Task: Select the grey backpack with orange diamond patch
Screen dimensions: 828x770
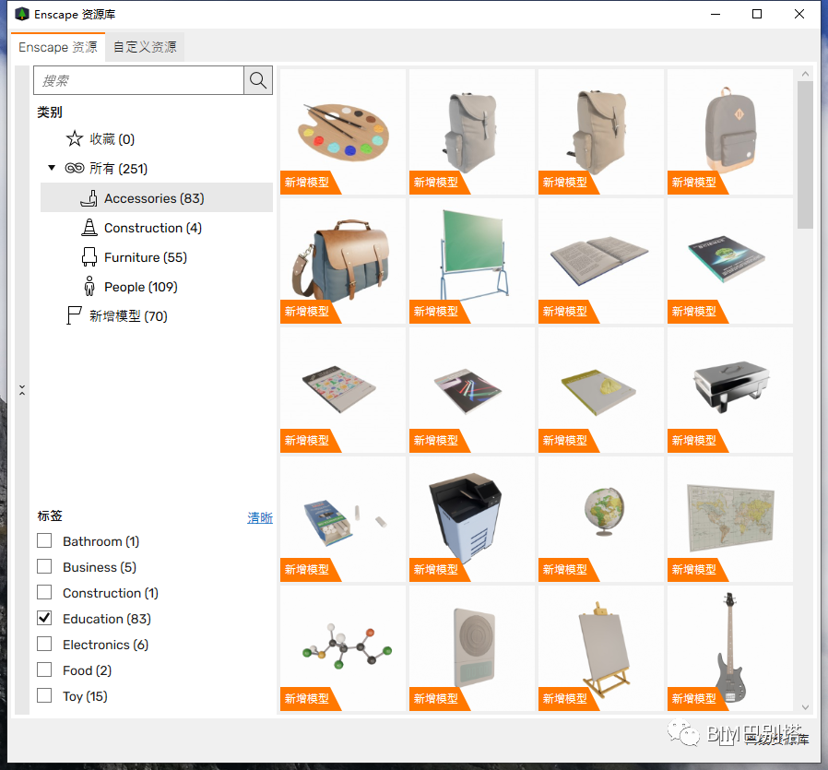Action: pos(729,132)
